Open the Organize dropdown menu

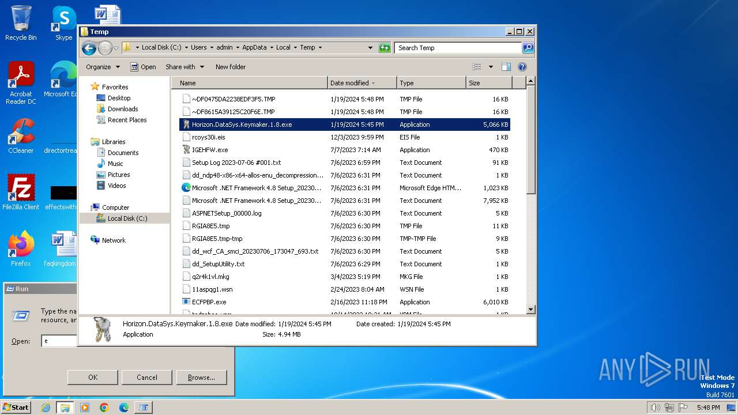[103, 67]
